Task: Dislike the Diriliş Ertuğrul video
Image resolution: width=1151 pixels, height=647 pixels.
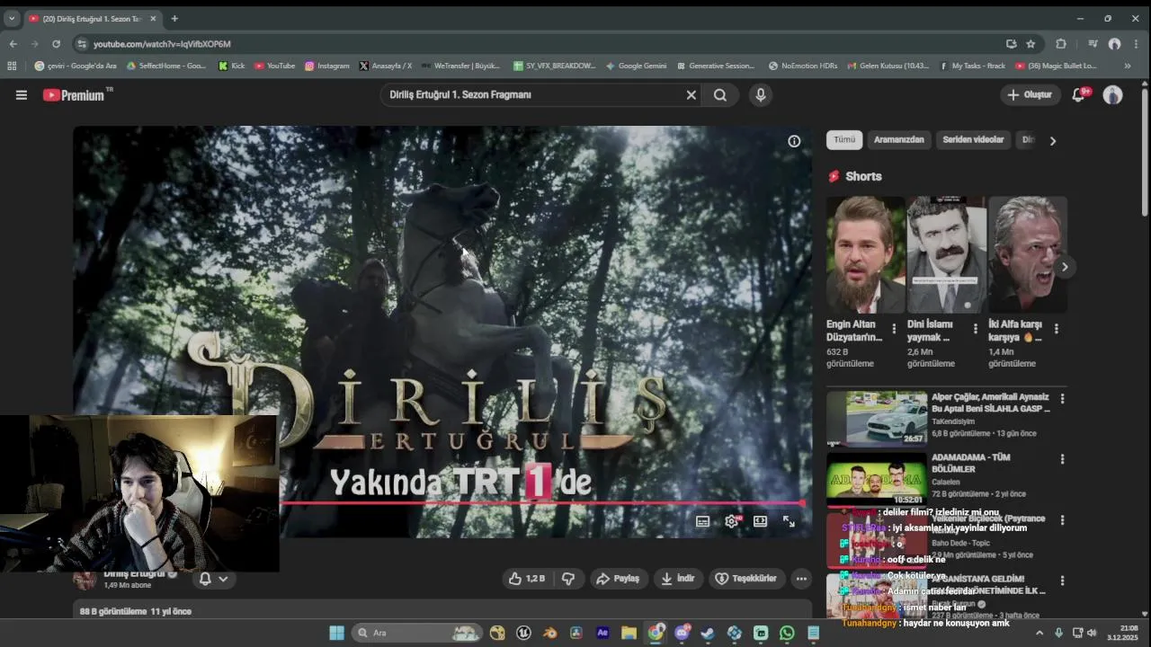Action: click(568, 579)
